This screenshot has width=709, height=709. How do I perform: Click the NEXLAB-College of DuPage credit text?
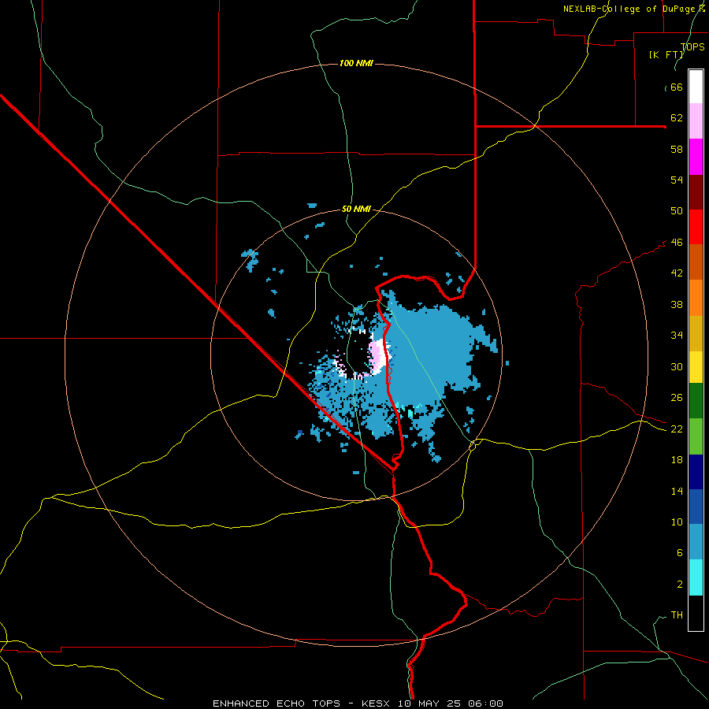[x=633, y=9]
